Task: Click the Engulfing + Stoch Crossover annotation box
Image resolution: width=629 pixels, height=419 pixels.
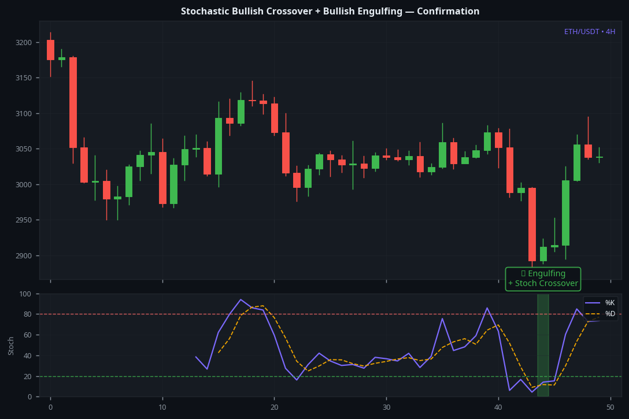Action: coord(543,279)
